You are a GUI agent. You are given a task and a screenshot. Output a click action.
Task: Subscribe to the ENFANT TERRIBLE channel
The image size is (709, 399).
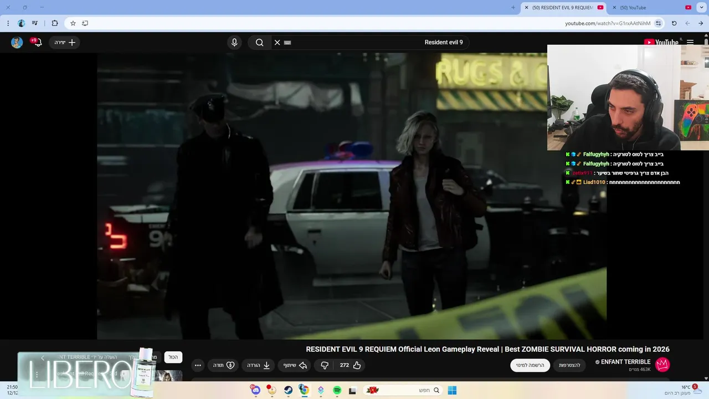coord(530,365)
